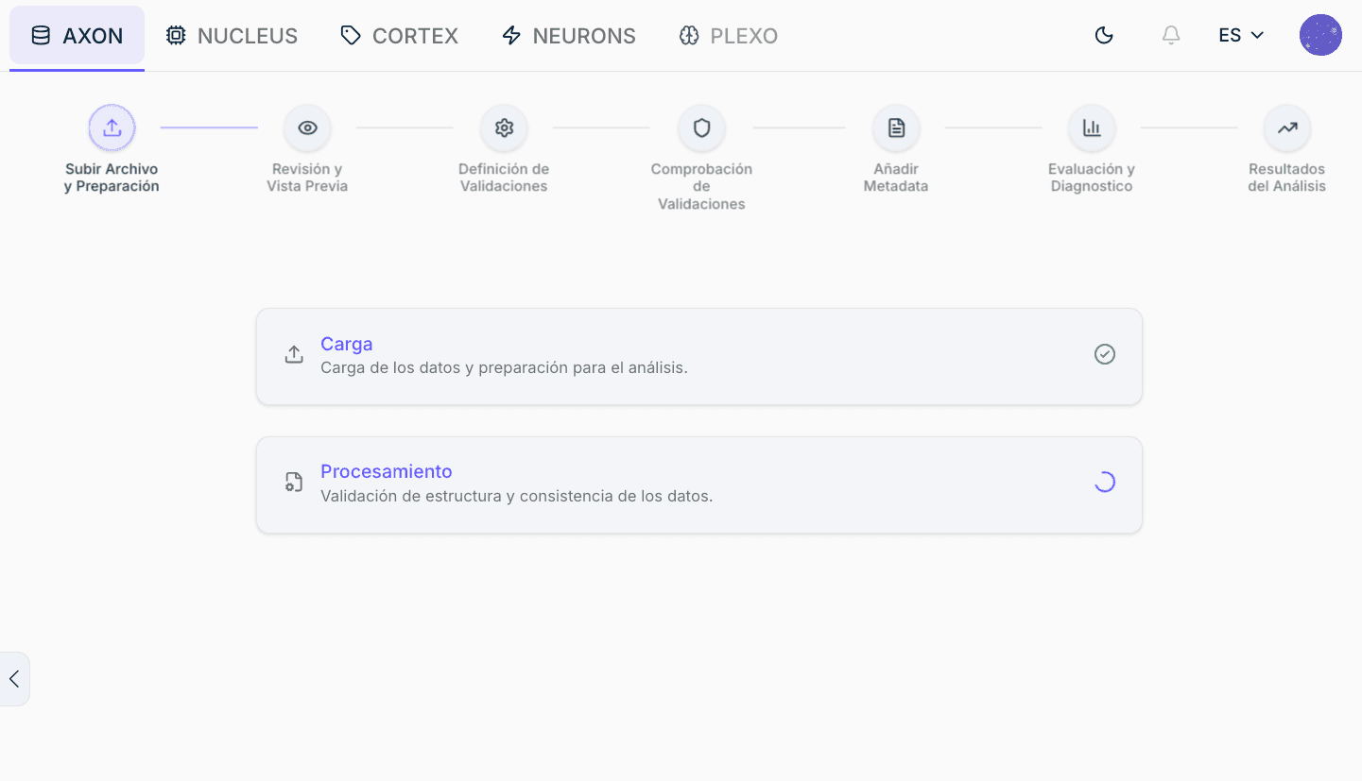Screen dimensions: 1362x781
Task: Click the database icon next to AXON
Action: (41, 36)
